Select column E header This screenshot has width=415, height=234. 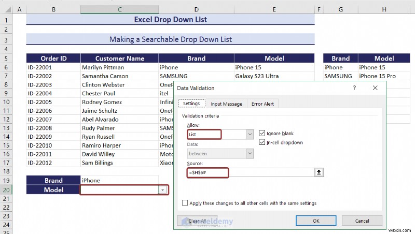click(274, 10)
